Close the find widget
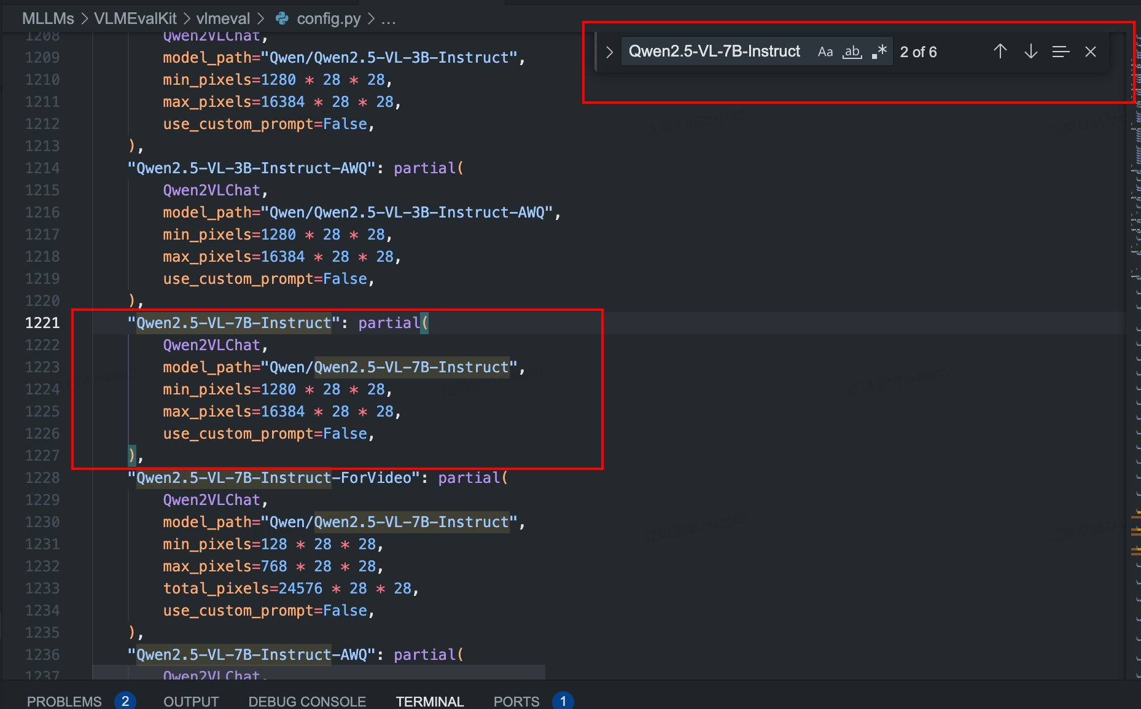Image resolution: width=1141 pixels, height=709 pixels. point(1091,52)
